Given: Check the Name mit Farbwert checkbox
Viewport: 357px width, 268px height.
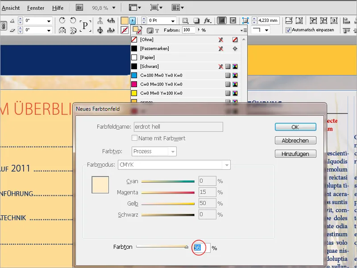Looking at the screenshot, I should pos(134,139).
